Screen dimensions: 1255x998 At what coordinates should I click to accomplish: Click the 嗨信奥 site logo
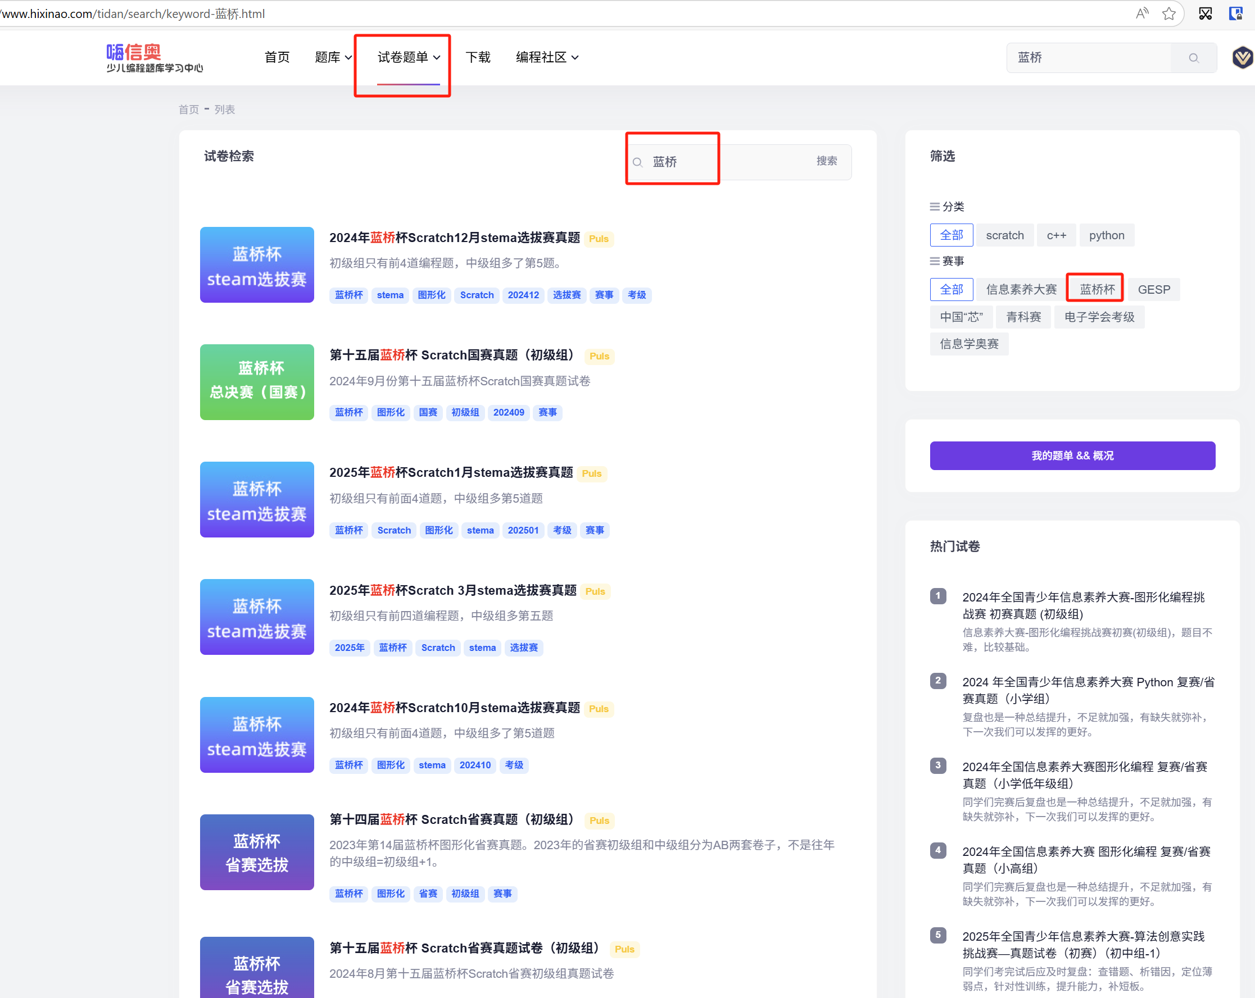tap(154, 58)
